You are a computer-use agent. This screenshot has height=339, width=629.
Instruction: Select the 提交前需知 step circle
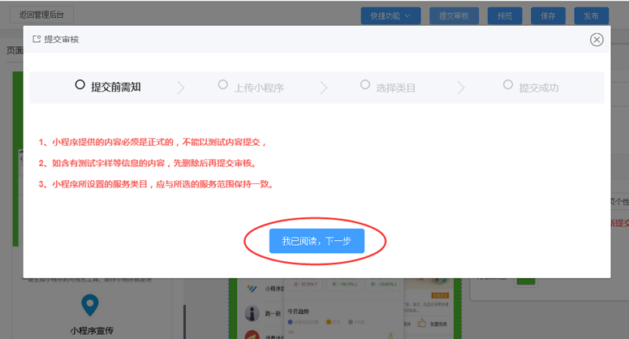point(80,84)
